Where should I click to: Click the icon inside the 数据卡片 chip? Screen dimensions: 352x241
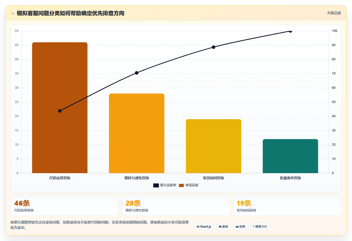pos(254,227)
